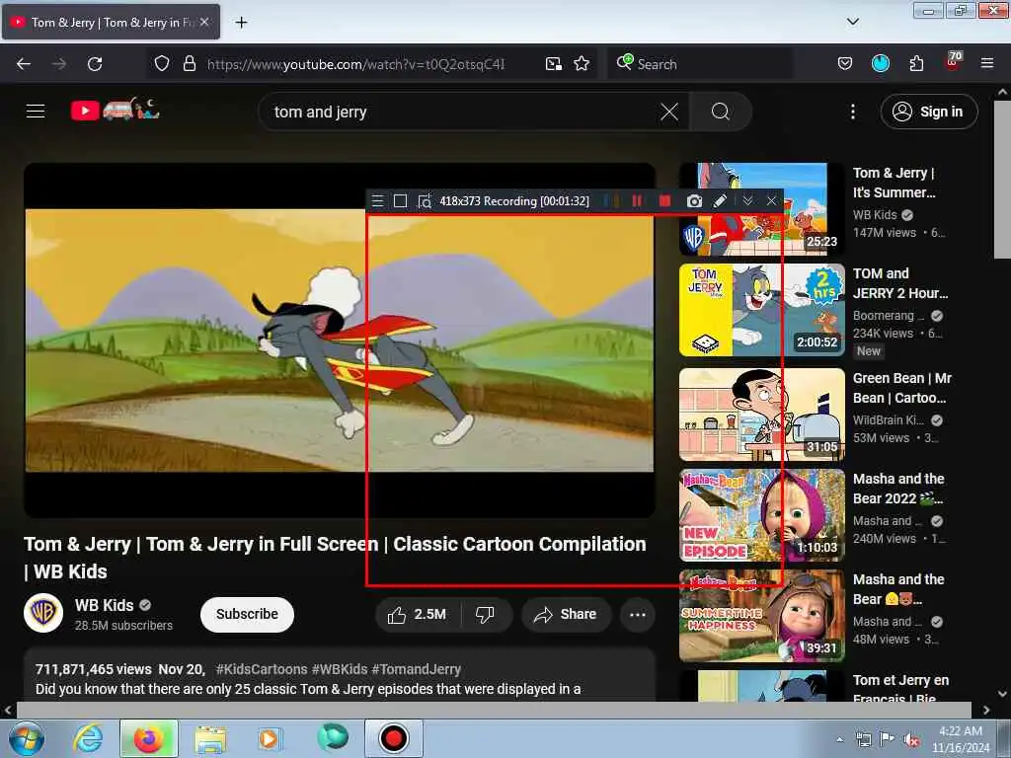This screenshot has height=758, width=1011.
Task: Open Windows Explorer from taskbar
Action: 210,739
